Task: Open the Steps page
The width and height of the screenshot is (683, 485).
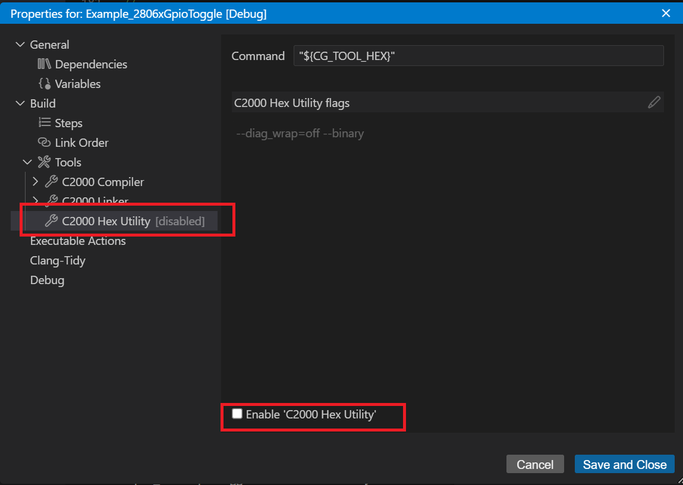Action: (68, 123)
